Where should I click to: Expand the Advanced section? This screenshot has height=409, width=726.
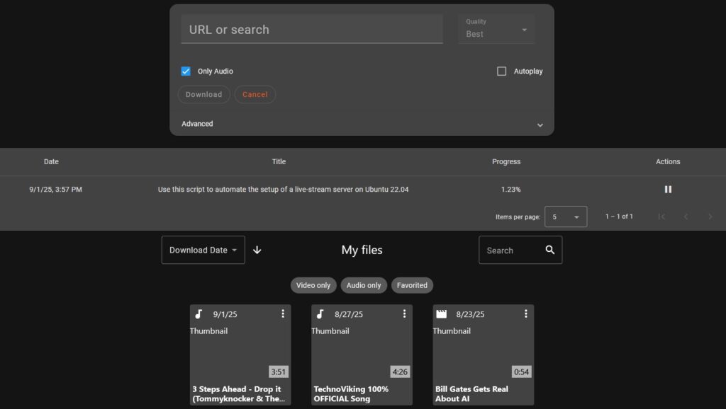362,124
